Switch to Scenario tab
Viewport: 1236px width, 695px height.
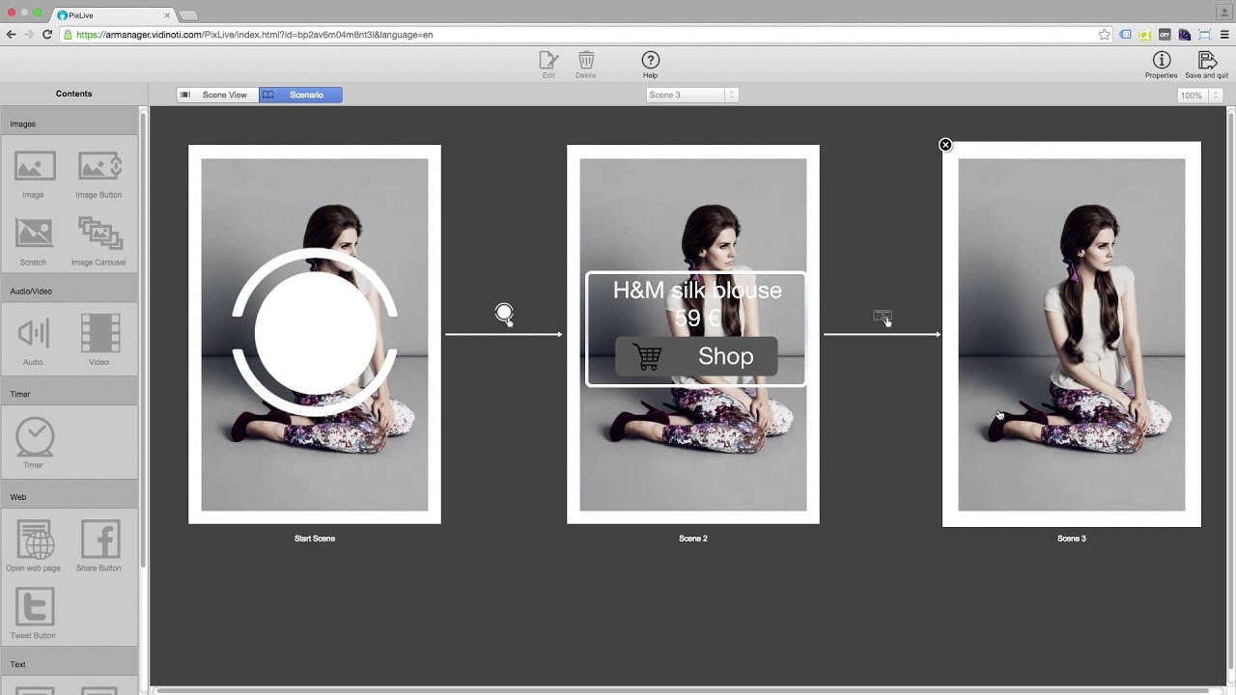tap(300, 95)
